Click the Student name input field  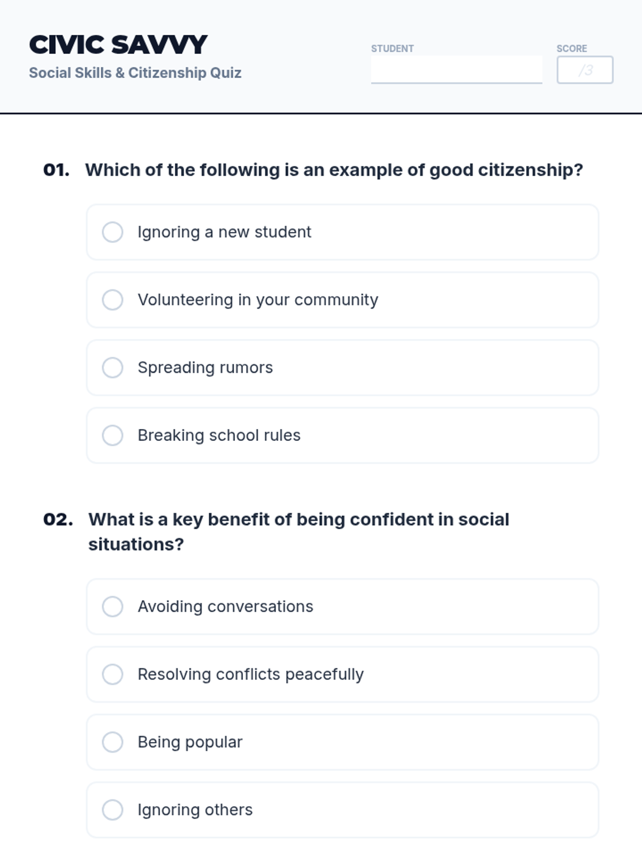(456, 70)
